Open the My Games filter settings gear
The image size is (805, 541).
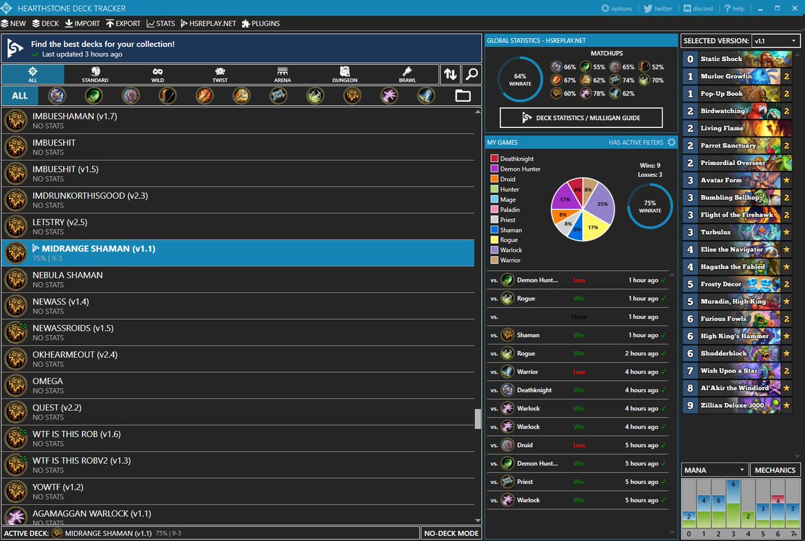672,142
